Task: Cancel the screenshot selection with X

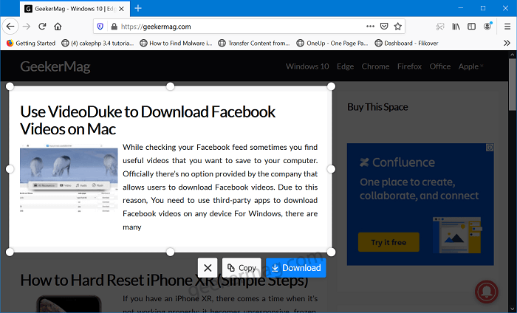Action: pos(208,268)
